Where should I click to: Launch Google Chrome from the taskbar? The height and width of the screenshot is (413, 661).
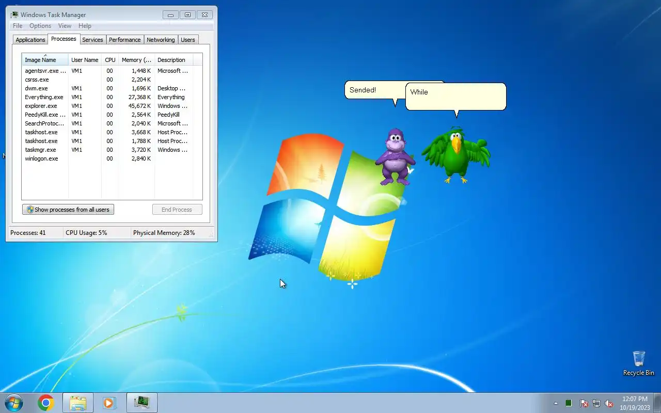click(x=46, y=403)
